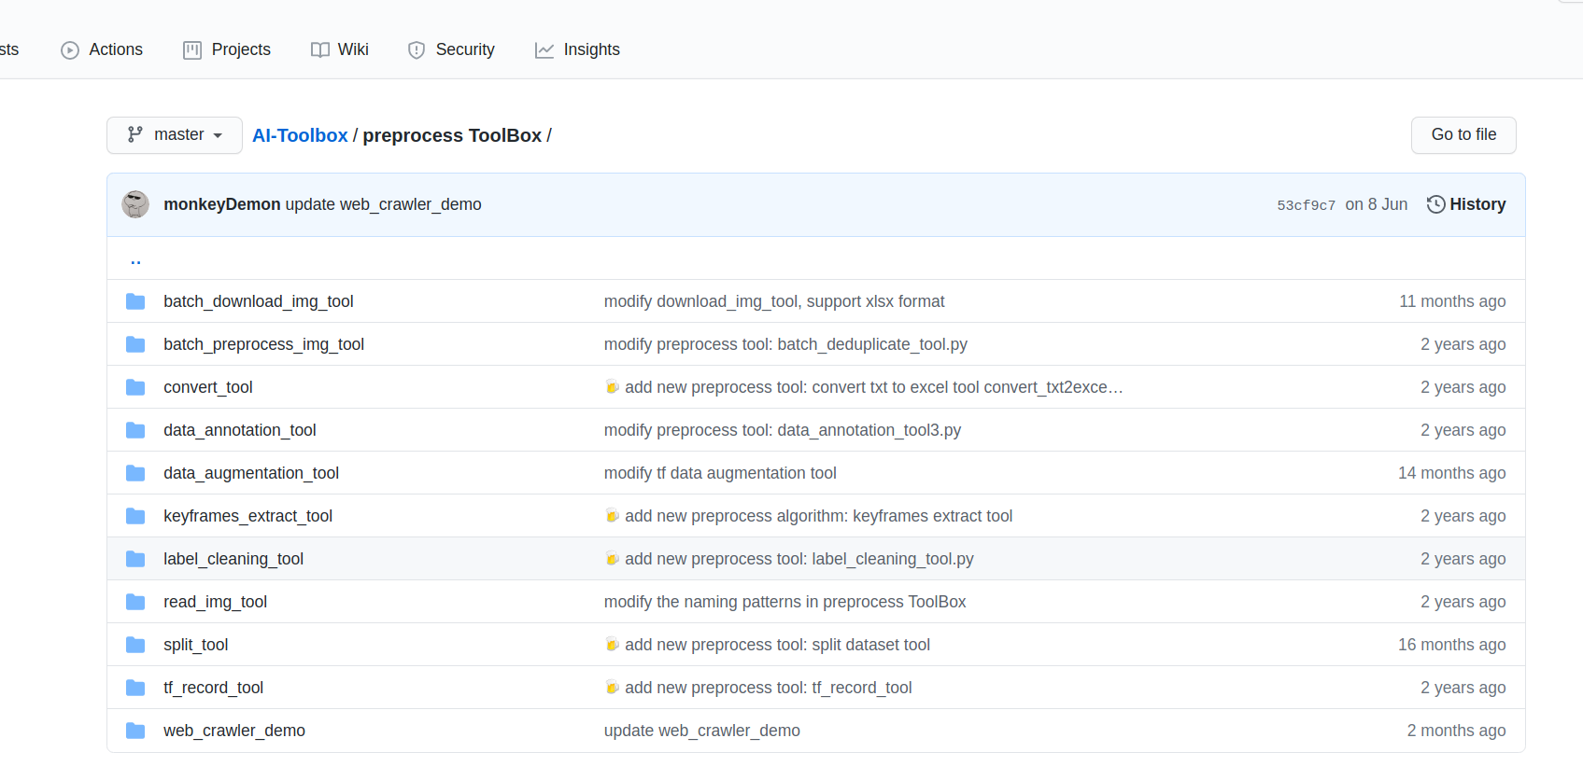Screen dimensions: 1583x780
Task: Click folder icon for web_crawler_demo
Action: pos(135,731)
